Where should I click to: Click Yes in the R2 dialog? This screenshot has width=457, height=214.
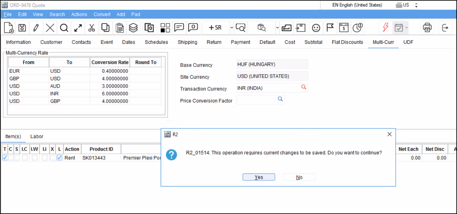point(259,177)
